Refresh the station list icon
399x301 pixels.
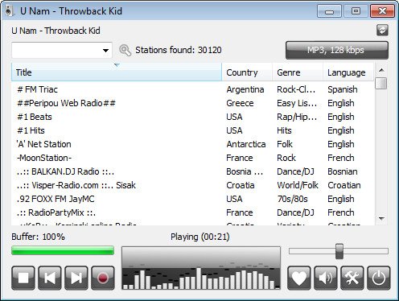[x=382, y=30]
